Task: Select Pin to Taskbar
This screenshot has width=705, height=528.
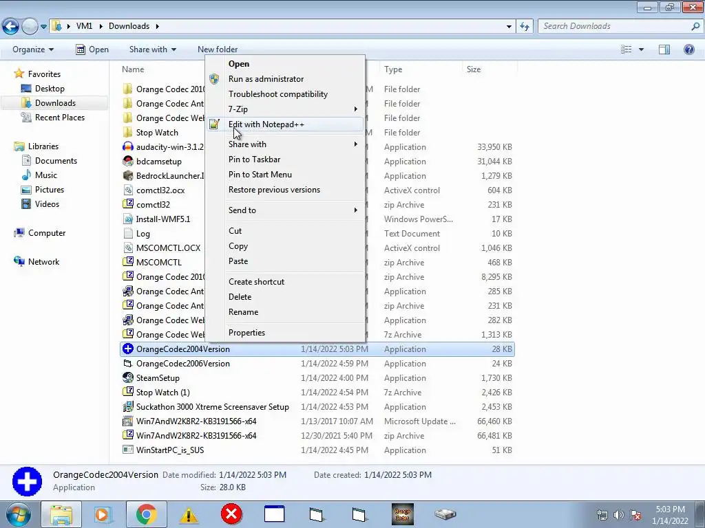Action: point(286,159)
